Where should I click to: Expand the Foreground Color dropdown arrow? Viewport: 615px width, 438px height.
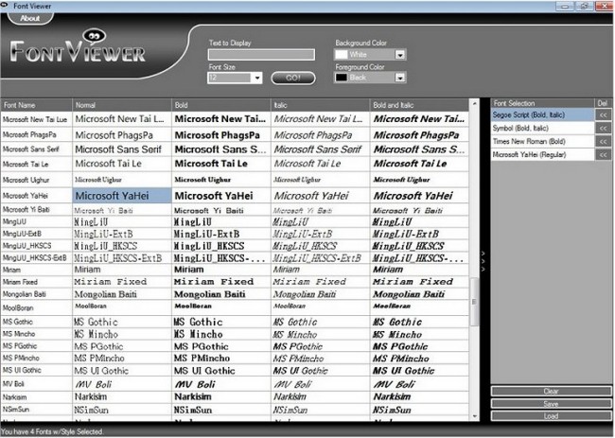tap(399, 78)
